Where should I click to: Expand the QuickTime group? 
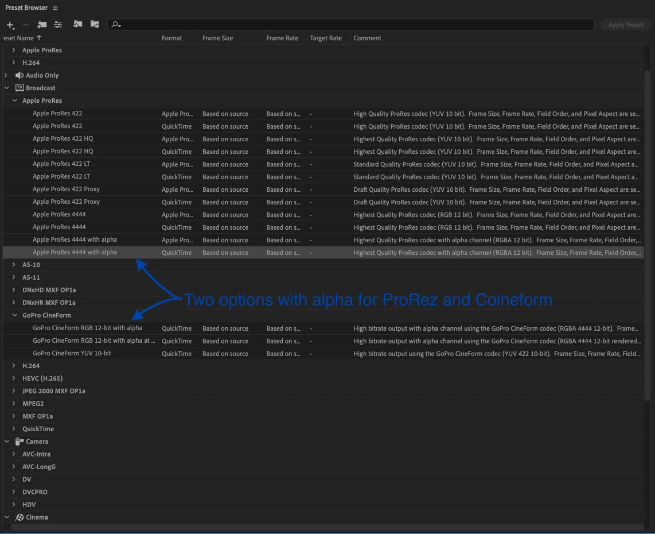click(x=14, y=428)
